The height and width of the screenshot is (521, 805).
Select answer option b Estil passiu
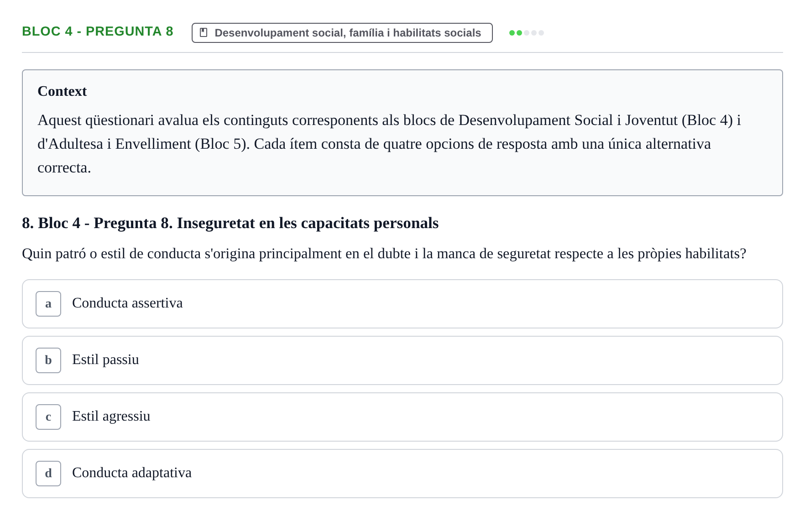(402, 360)
